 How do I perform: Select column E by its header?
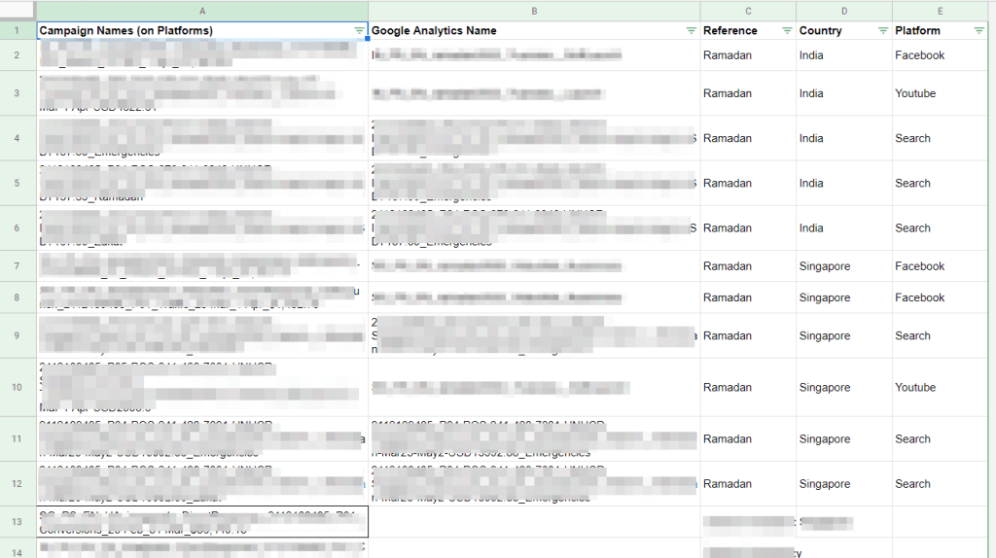tap(940, 11)
